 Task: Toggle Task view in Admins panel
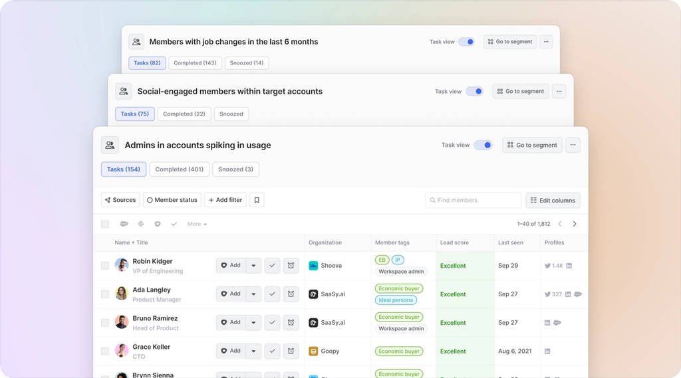(483, 145)
